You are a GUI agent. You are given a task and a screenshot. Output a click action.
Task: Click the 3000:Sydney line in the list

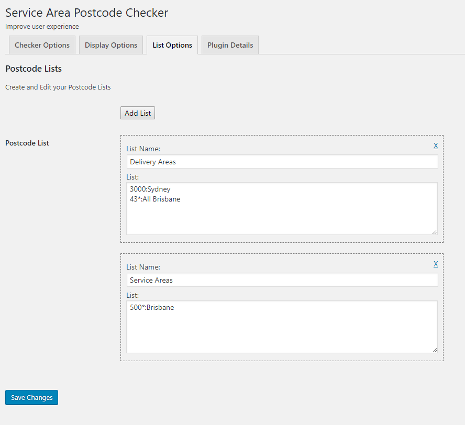click(x=150, y=189)
